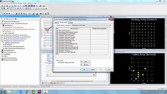
Task: Click the Remove button
Action: point(85,65)
